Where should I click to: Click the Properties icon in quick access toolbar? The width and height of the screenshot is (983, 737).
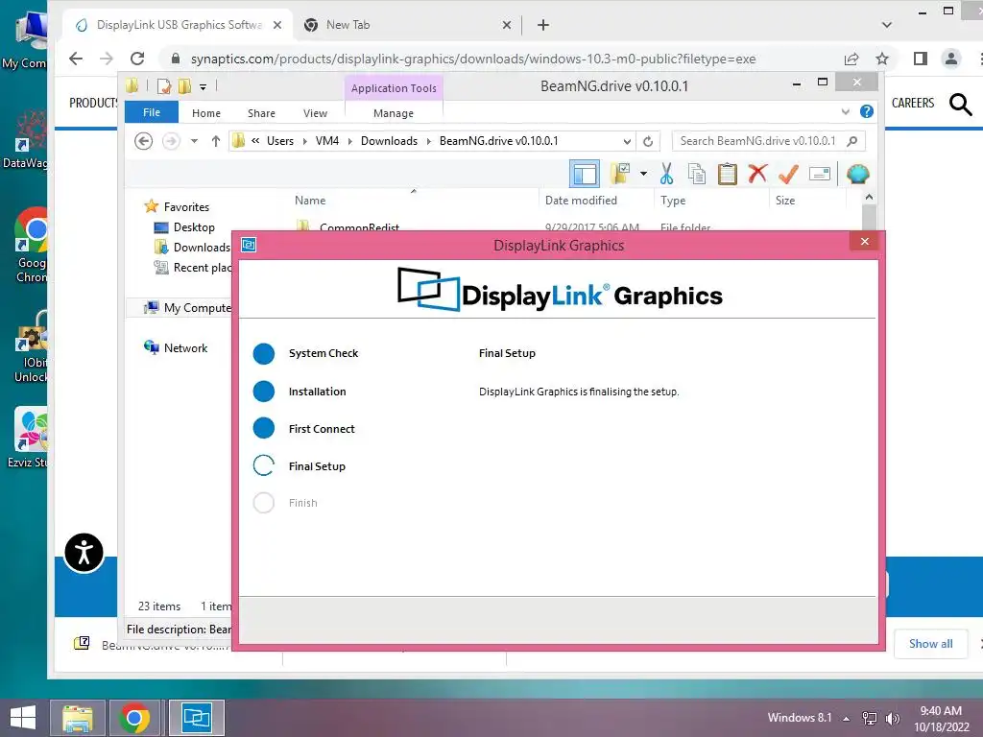(164, 85)
